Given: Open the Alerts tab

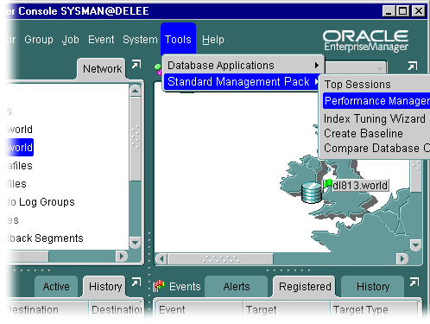Looking at the screenshot, I should (237, 287).
